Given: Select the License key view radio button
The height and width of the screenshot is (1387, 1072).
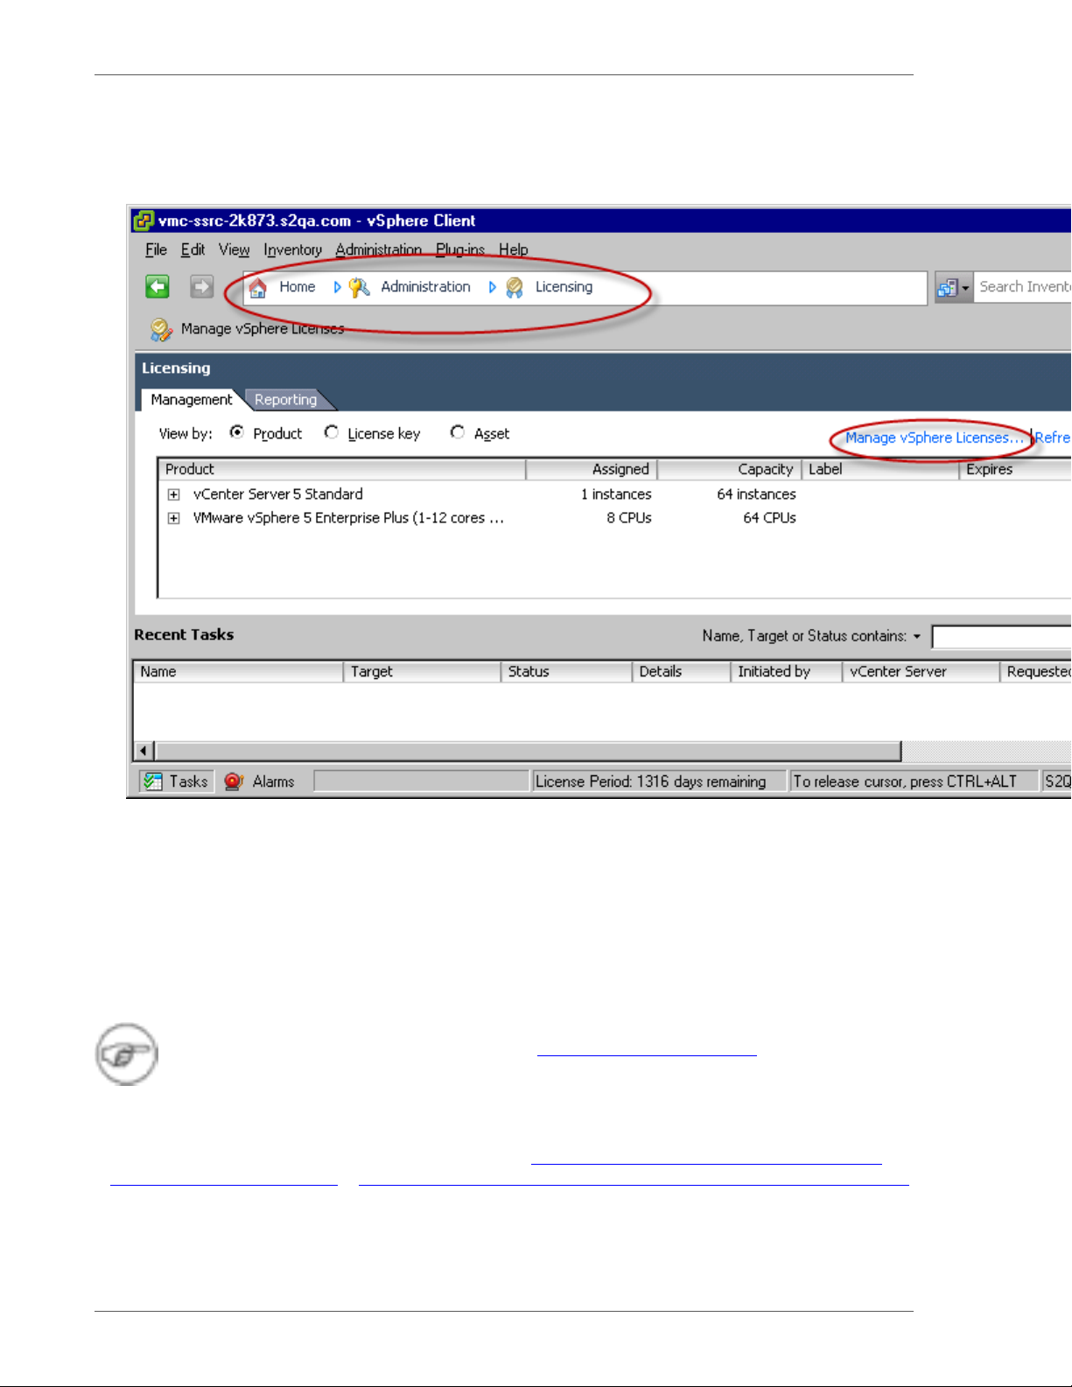Looking at the screenshot, I should pos(331,432).
